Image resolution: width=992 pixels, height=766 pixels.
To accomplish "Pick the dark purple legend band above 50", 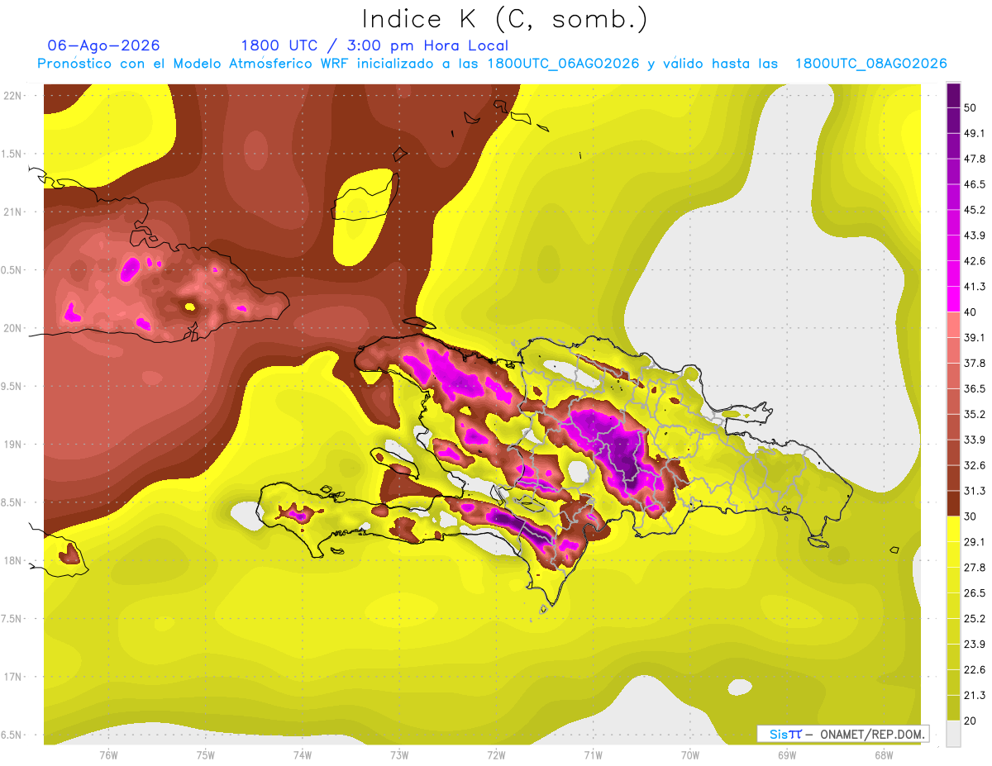I will click(953, 95).
